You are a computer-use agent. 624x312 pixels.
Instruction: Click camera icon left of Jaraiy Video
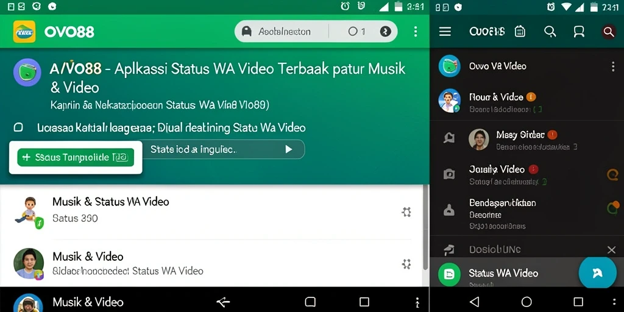point(449,174)
